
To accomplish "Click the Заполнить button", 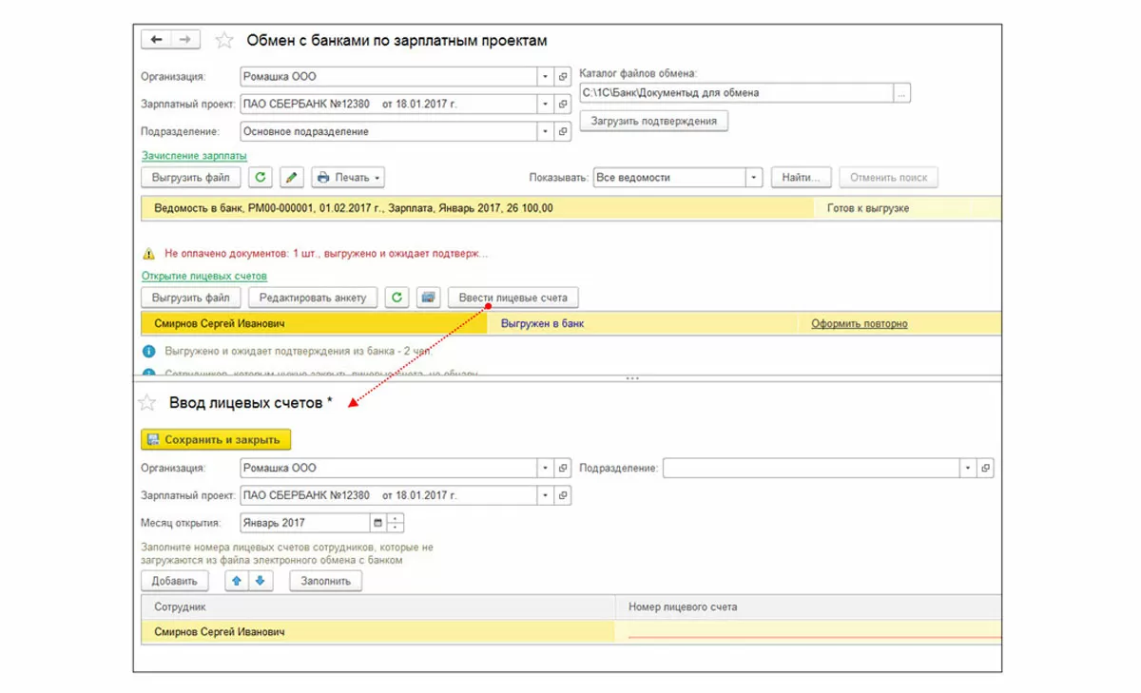I will pyautogui.click(x=325, y=581).
